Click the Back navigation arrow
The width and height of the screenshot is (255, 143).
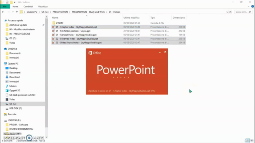tap(3, 12)
